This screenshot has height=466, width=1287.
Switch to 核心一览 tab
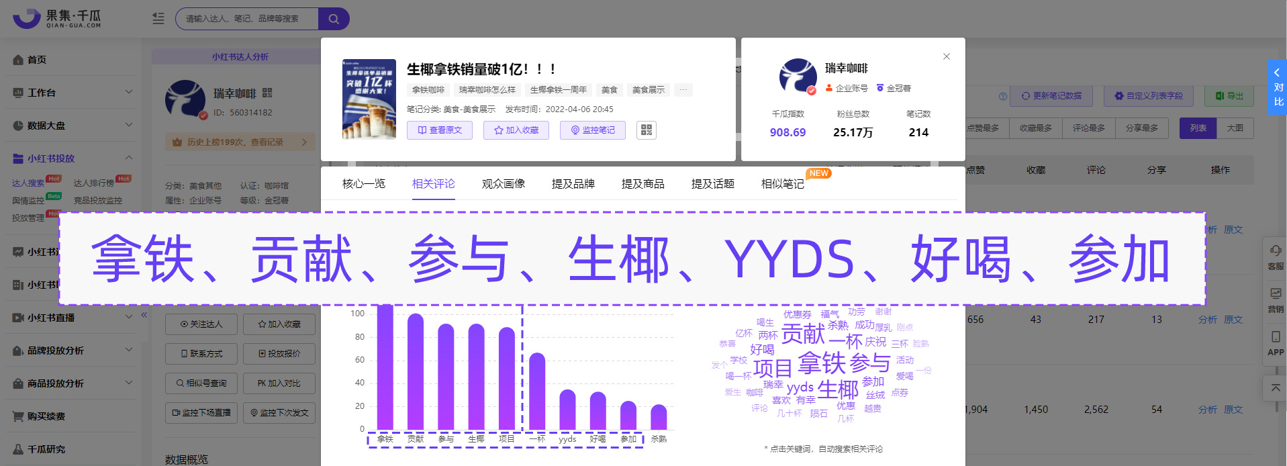click(x=364, y=184)
